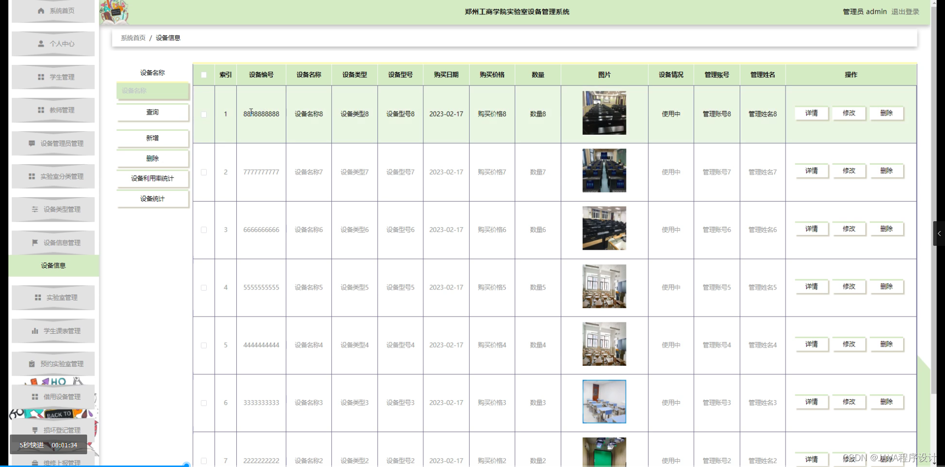The height and width of the screenshot is (467, 945).
Task: Focus the 设备名称 search input field
Action: [153, 91]
